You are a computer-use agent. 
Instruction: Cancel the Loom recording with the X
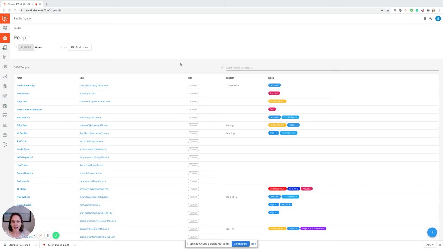click(40, 235)
